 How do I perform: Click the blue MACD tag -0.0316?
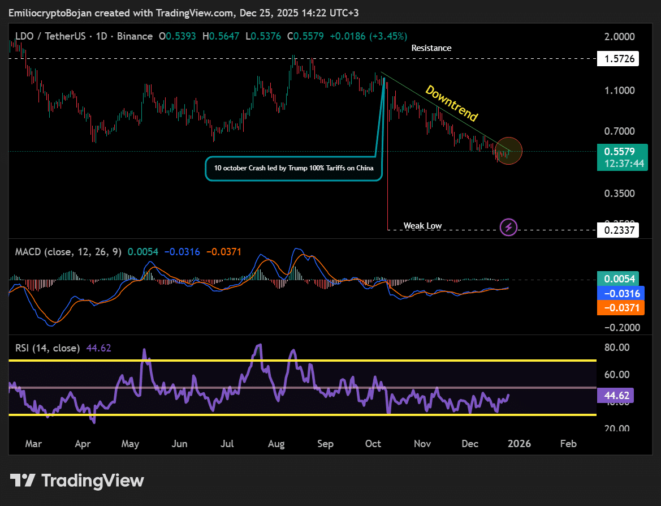point(621,293)
